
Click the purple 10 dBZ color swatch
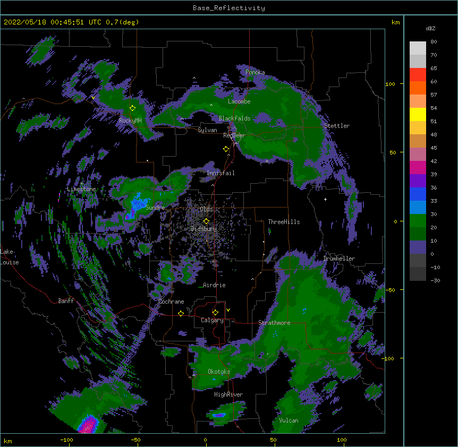pyautogui.click(x=418, y=247)
